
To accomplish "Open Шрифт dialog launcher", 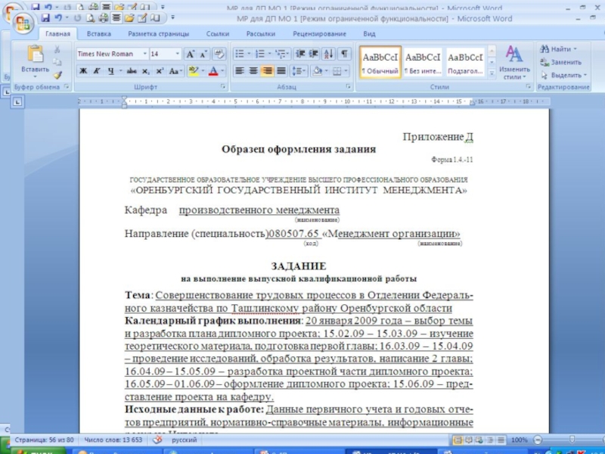I will tap(222, 87).
